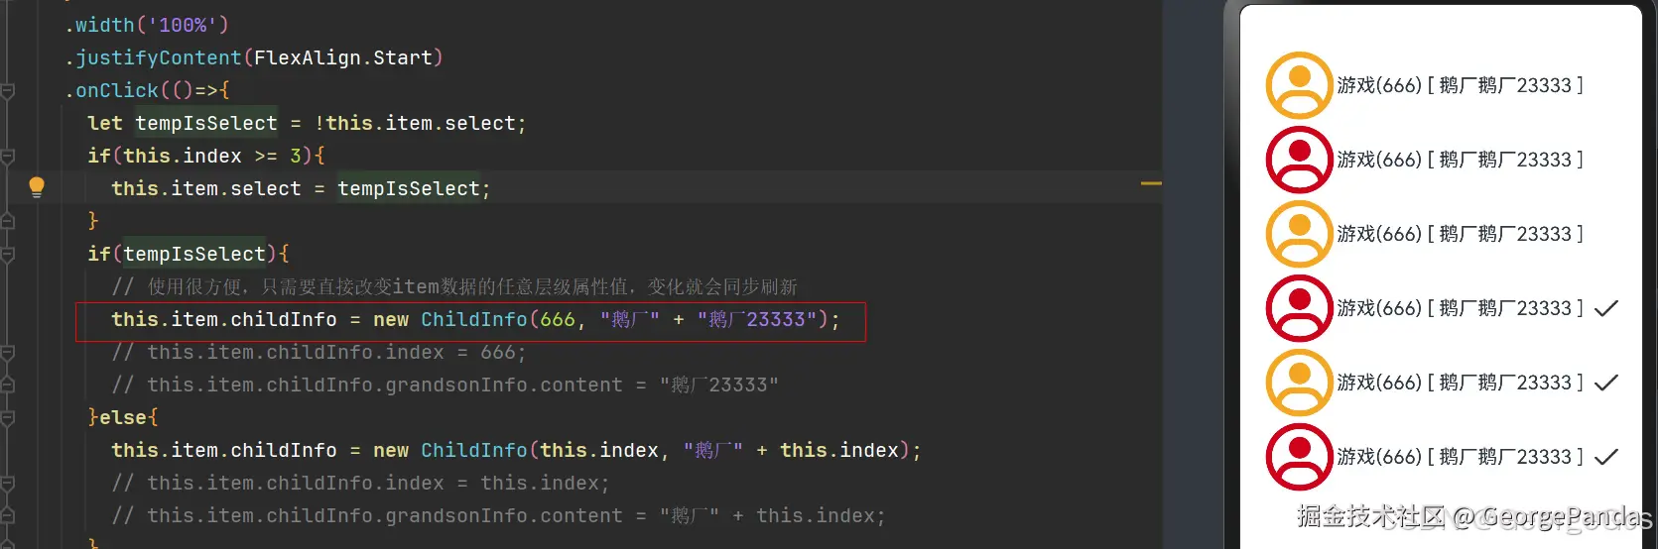Collapse the }else{ block in the gutter

click(8, 417)
